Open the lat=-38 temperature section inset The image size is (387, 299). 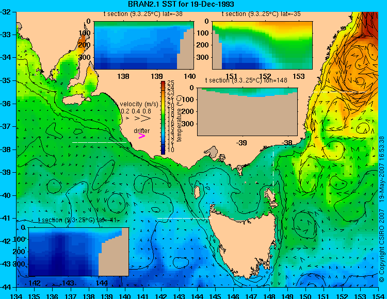144,45
